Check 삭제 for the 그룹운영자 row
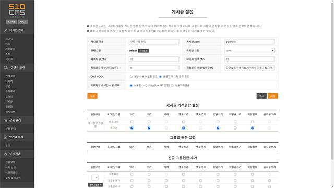 tap(166, 181)
